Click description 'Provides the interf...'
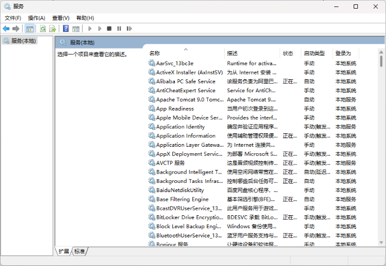The height and width of the screenshot is (266, 386). pos(252,118)
